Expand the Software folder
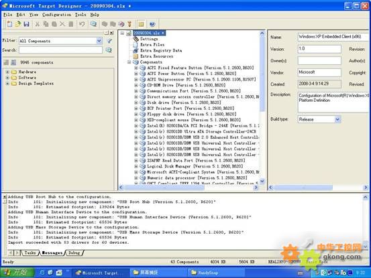The height and width of the screenshot is (278, 371). pyautogui.click(x=7, y=78)
